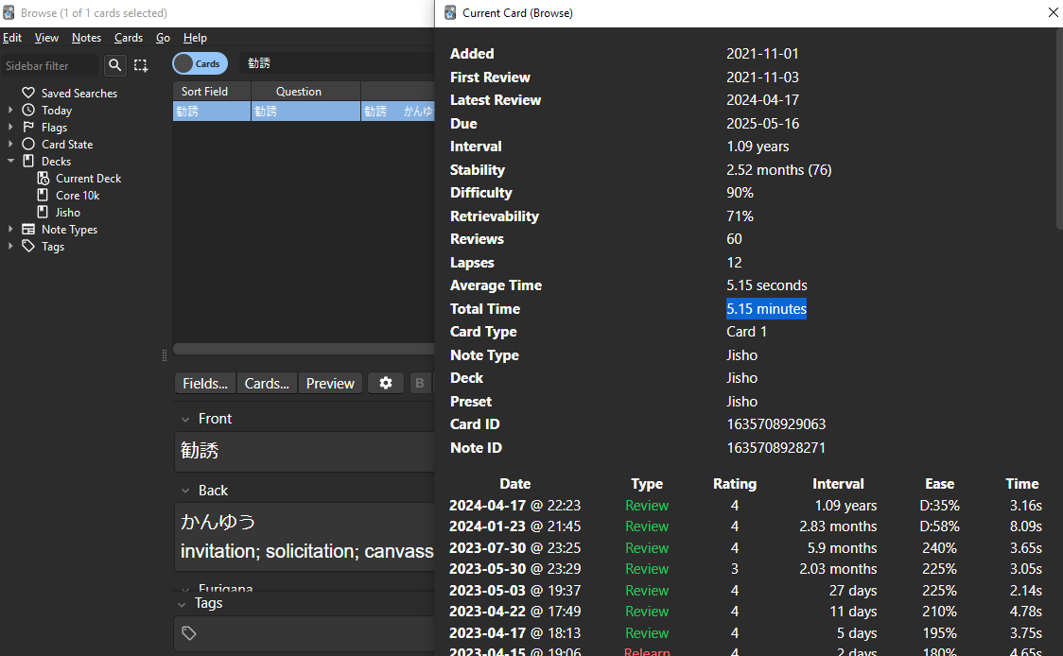The height and width of the screenshot is (656, 1063).
Task: Close the Current Card window
Action: pos(1053,13)
